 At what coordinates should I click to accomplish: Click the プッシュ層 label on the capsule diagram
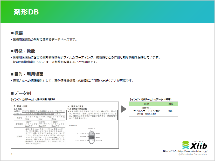(99, 141)
